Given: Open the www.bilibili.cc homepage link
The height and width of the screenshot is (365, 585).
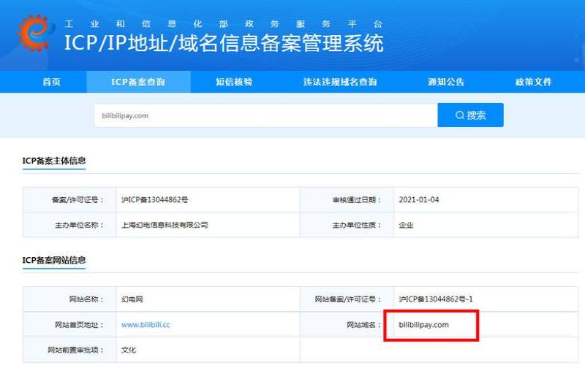Looking at the screenshot, I should [x=146, y=325].
